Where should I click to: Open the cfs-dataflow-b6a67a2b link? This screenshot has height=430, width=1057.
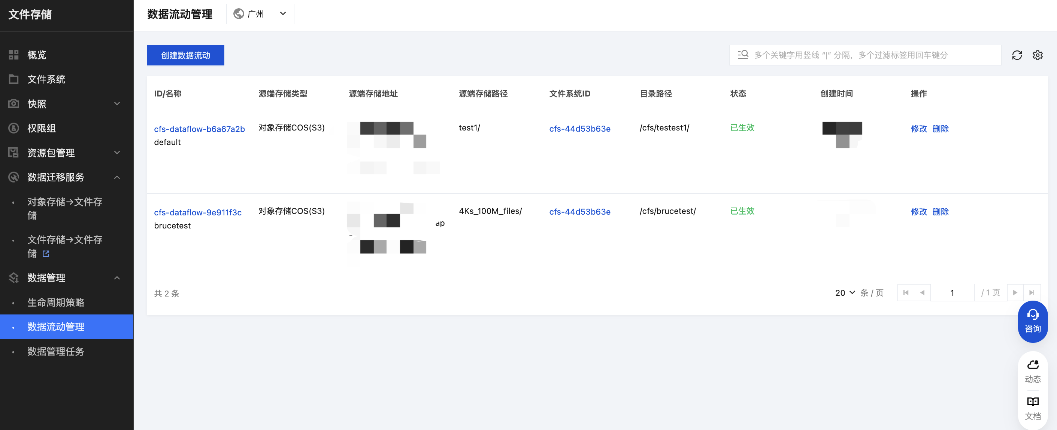click(x=199, y=129)
